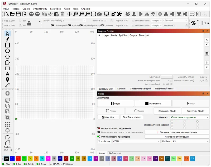Select the Measure ruler tool

click(8, 85)
